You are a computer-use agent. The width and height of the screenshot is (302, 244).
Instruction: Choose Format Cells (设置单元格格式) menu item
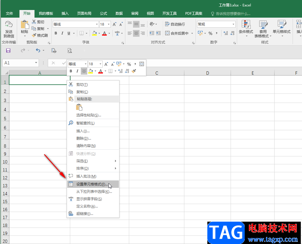pos(93,184)
